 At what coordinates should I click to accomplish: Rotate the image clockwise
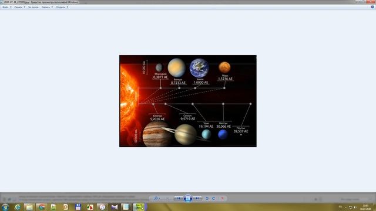[x=213, y=198]
